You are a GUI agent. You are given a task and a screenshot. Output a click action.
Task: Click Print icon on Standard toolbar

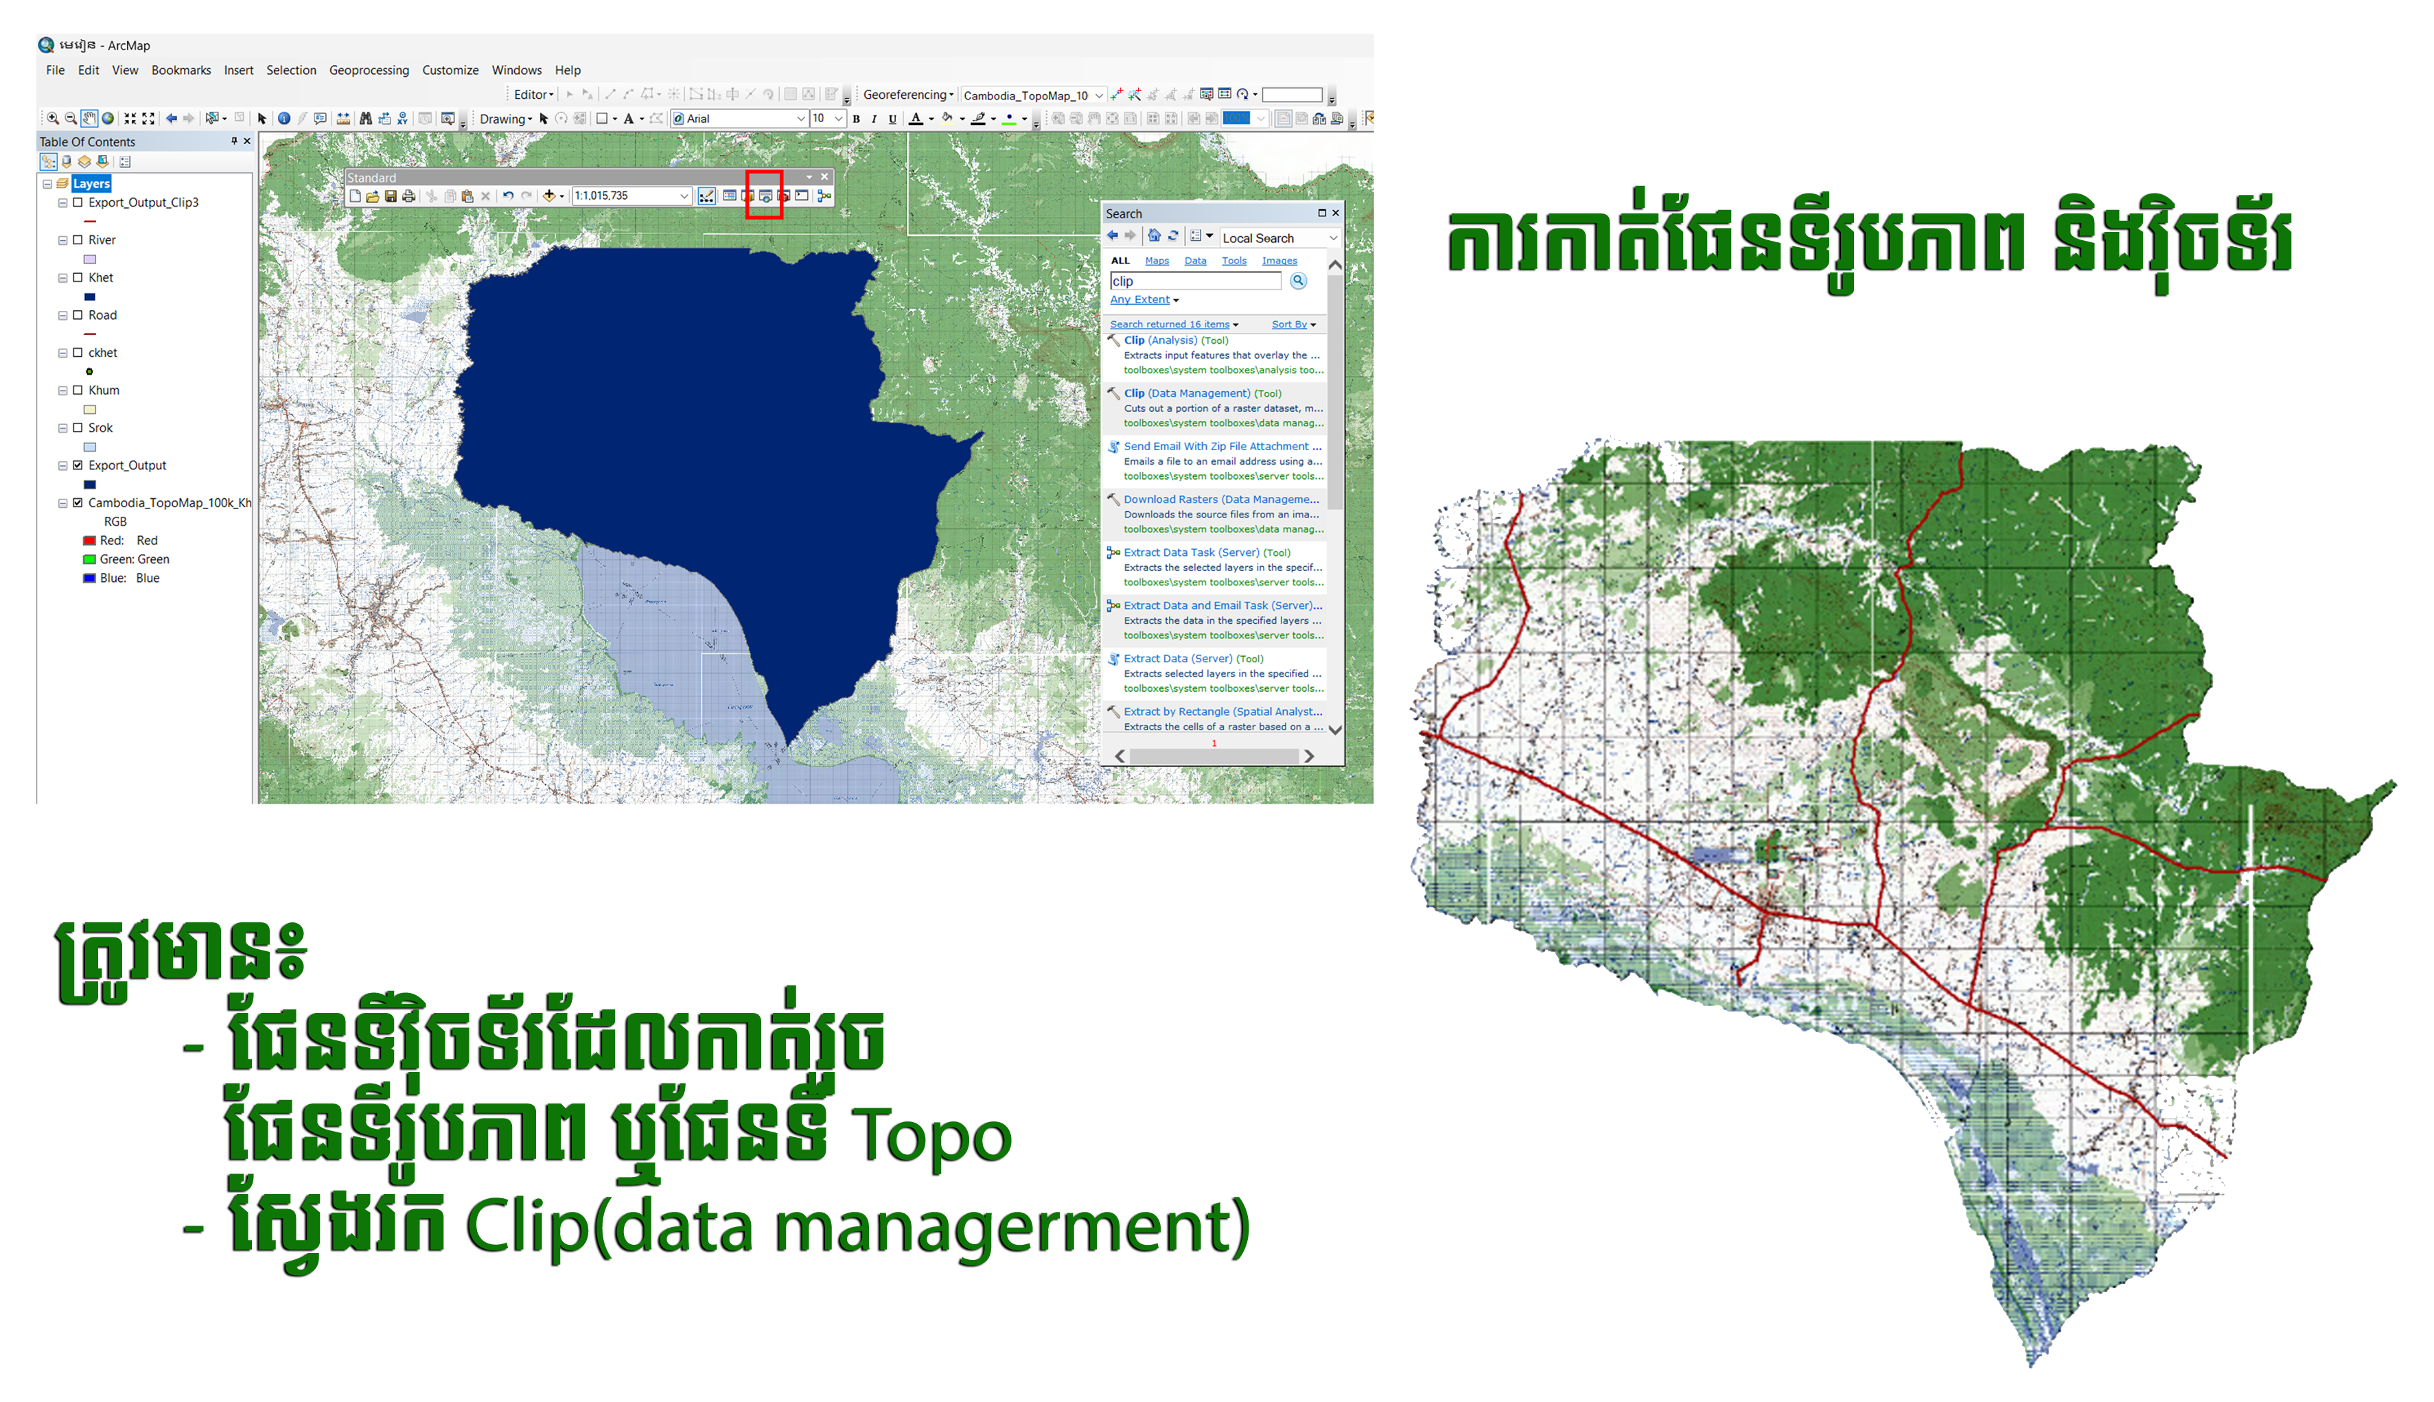(409, 196)
